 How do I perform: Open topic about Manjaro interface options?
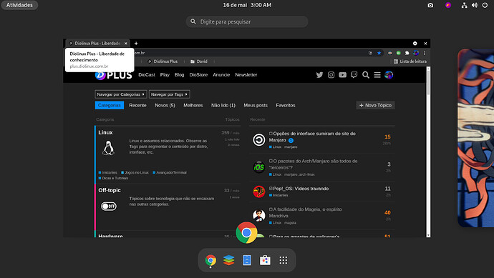point(312,136)
